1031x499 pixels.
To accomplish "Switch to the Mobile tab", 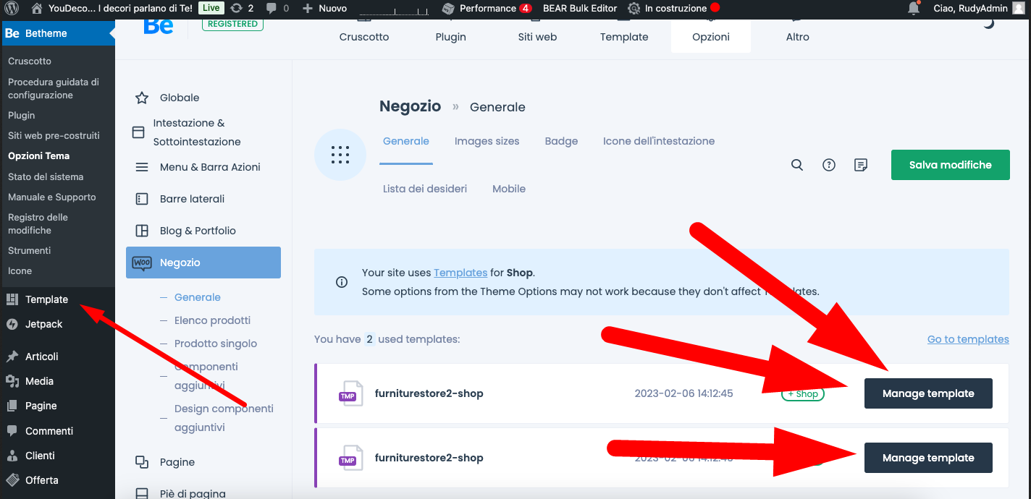I will click(x=509, y=189).
